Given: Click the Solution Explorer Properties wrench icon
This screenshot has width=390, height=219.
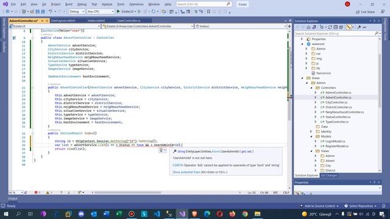Looking at the screenshot, I should pyautogui.click(x=359, y=27).
